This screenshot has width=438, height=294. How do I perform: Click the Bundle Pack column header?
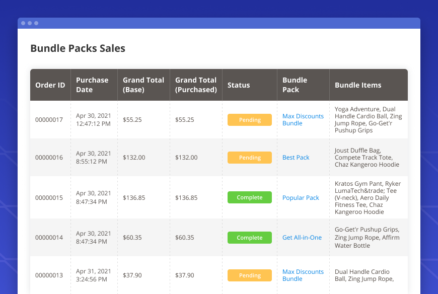pos(295,85)
